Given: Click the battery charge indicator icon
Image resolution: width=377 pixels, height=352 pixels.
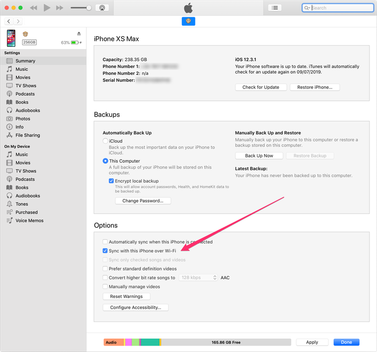Looking at the screenshot, I should [x=75, y=43].
